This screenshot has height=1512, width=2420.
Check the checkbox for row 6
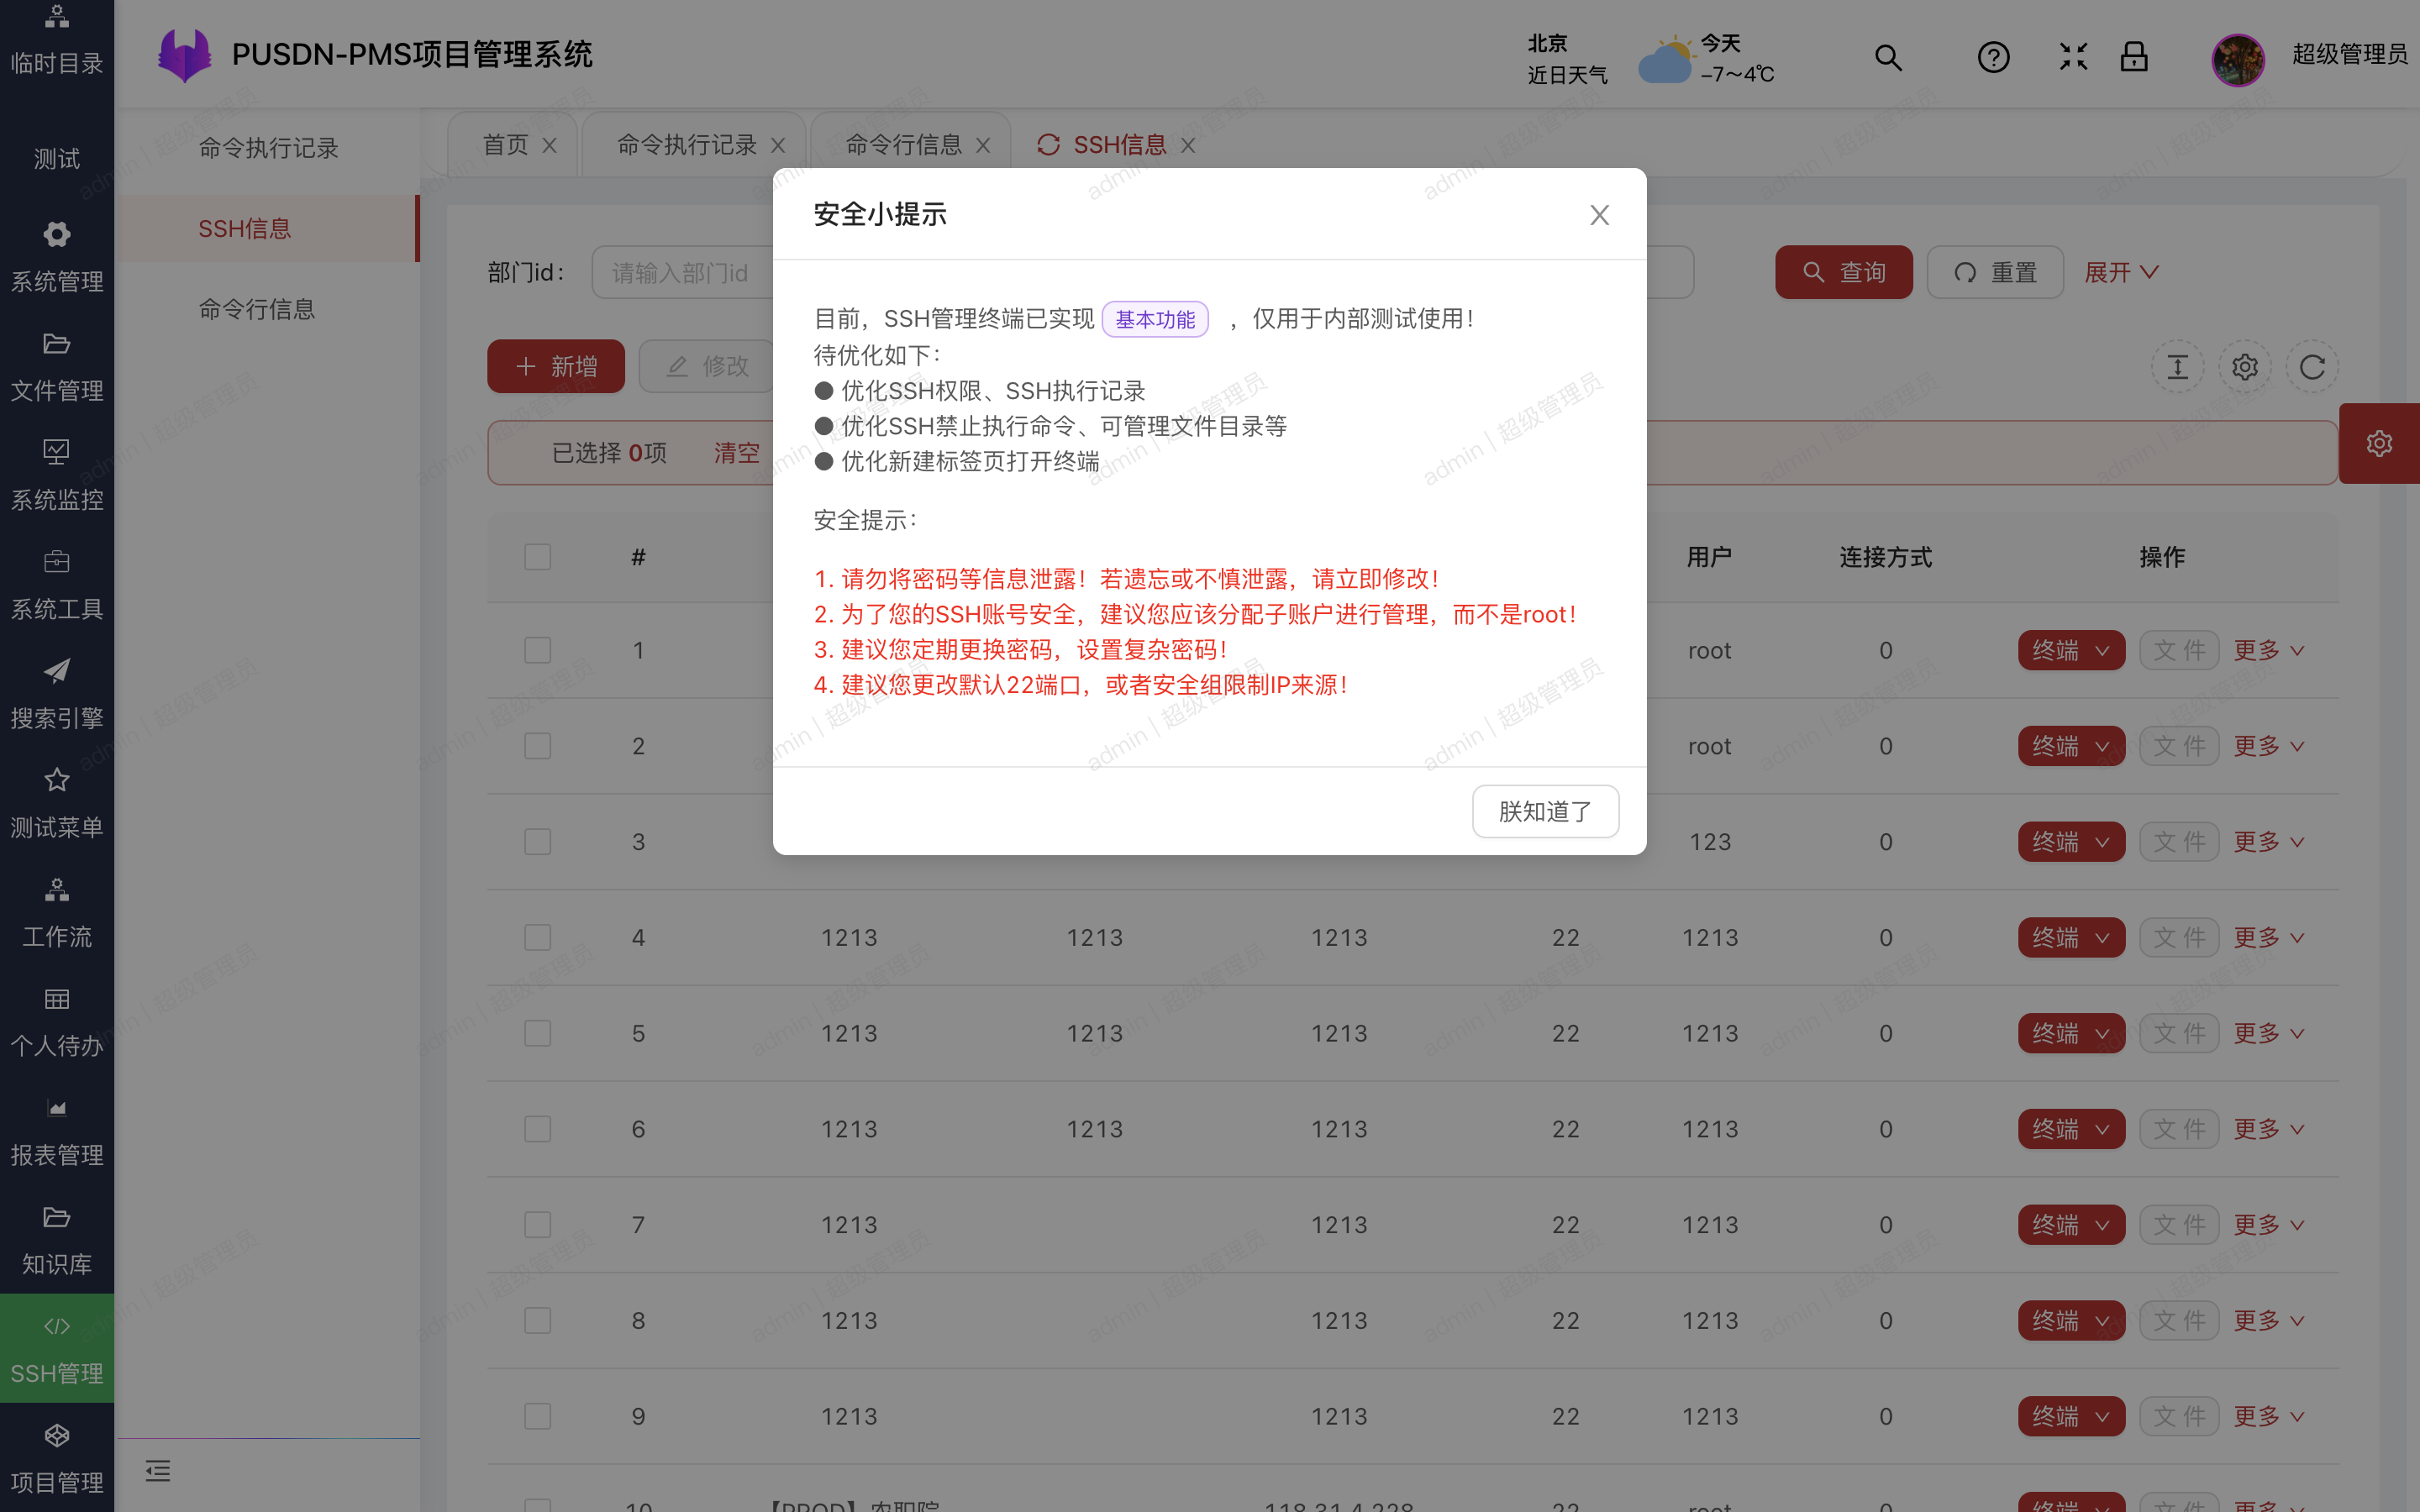click(538, 1129)
